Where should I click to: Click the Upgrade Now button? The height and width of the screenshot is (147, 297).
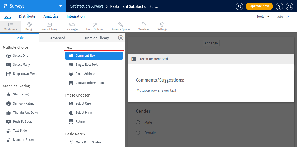(259, 6)
